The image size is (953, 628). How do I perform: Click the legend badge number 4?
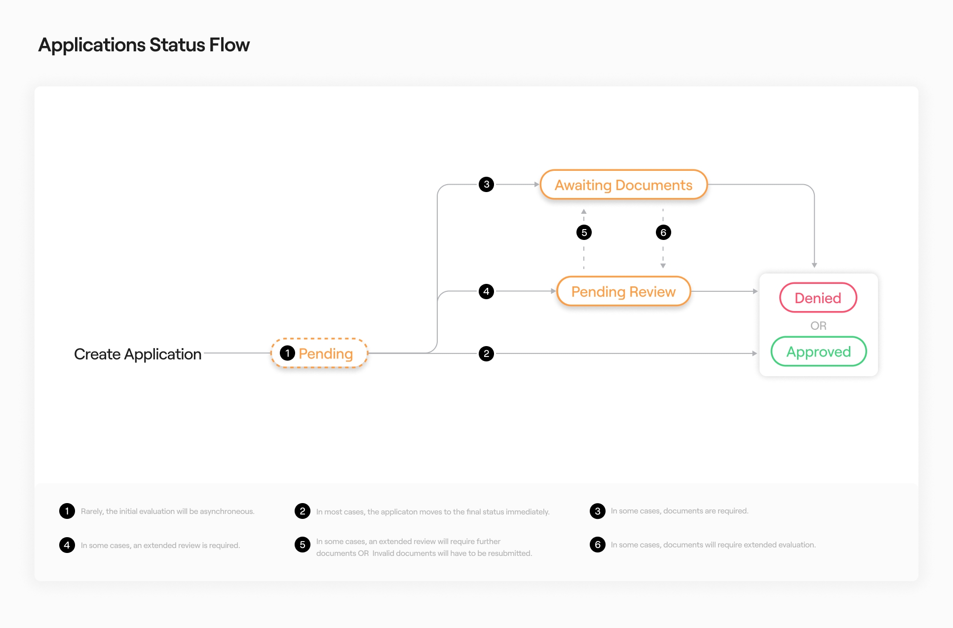(x=67, y=545)
